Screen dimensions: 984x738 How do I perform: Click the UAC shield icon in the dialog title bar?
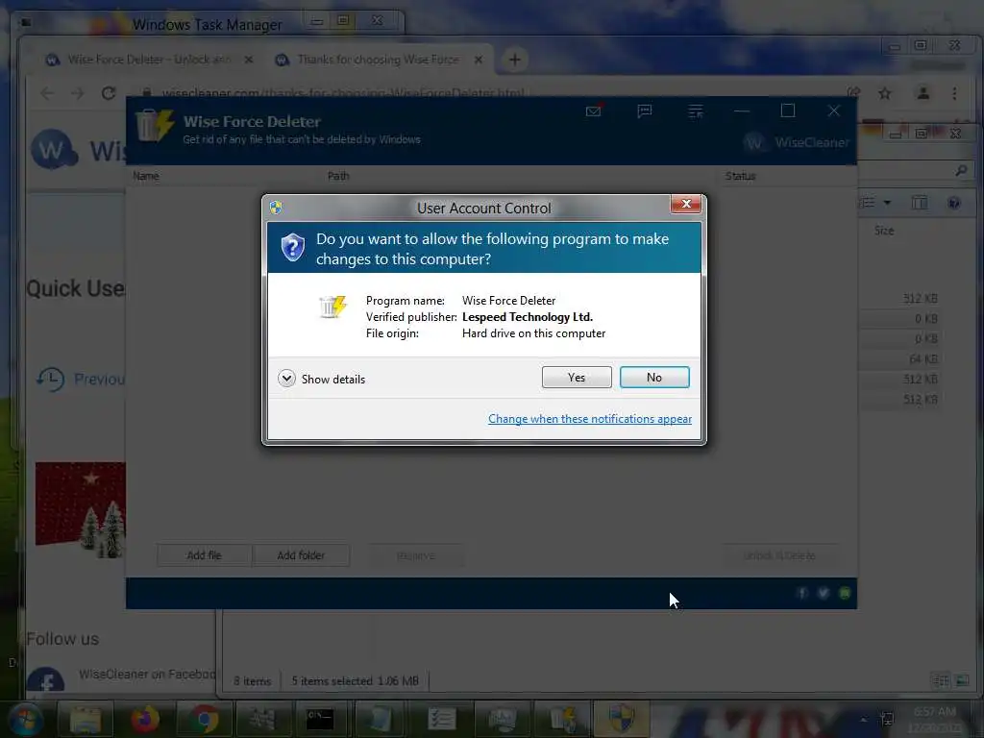point(276,208)
